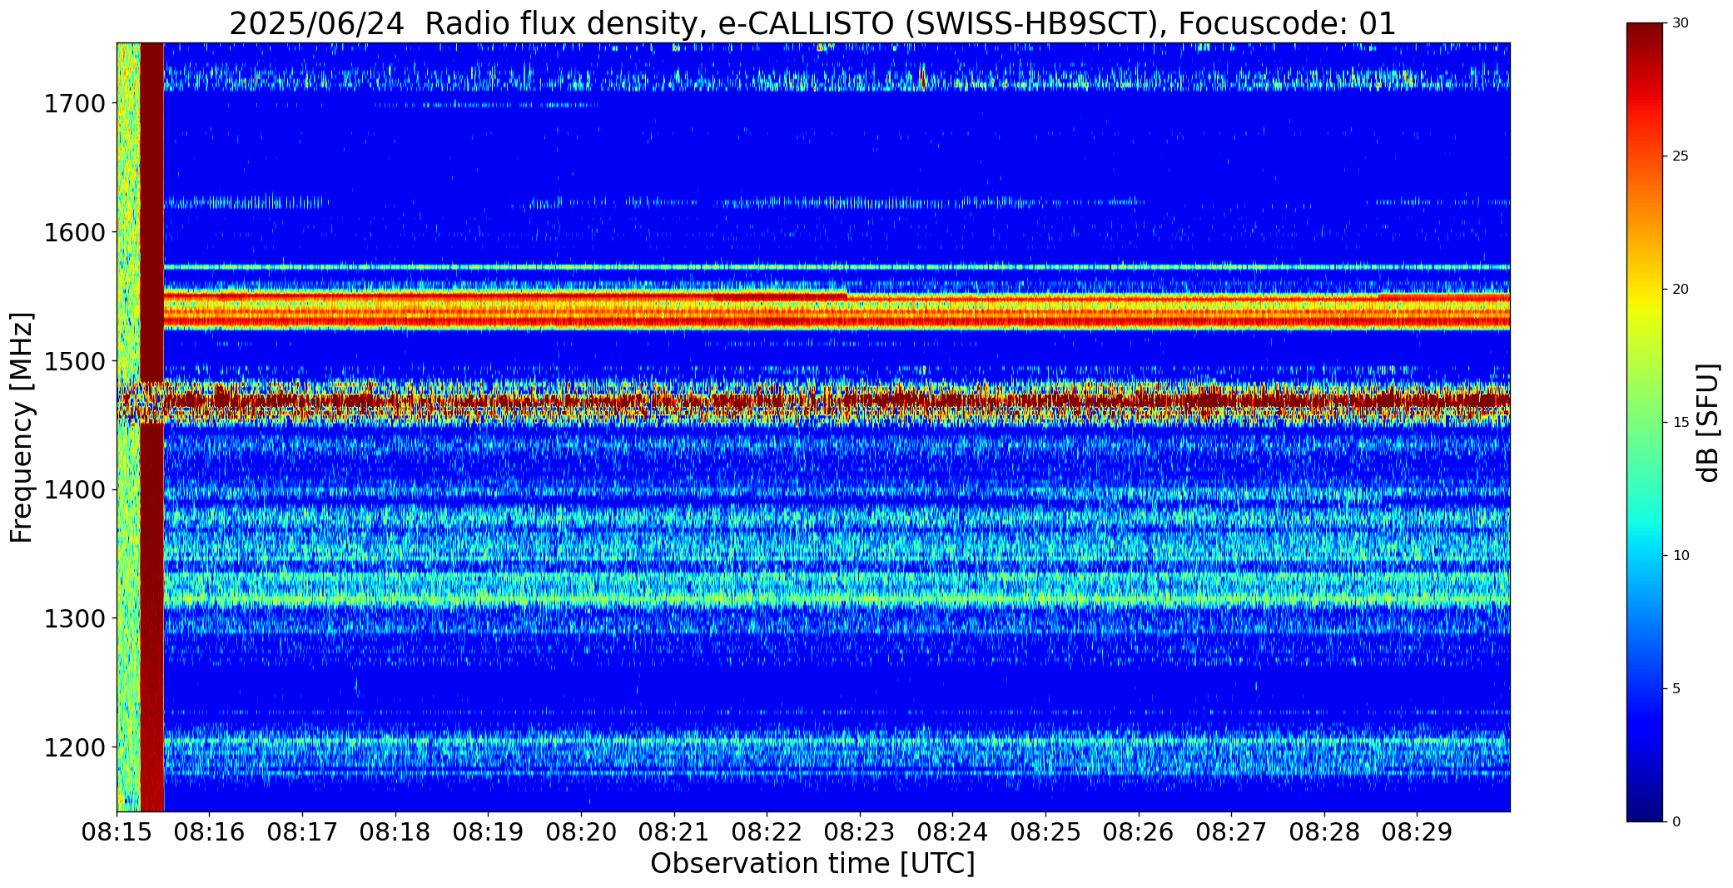The height and width of the screenshot is (888, 1733).
Task: Click the 'Observation time [UTC]' axis label
Action: (x=812, y=864)
